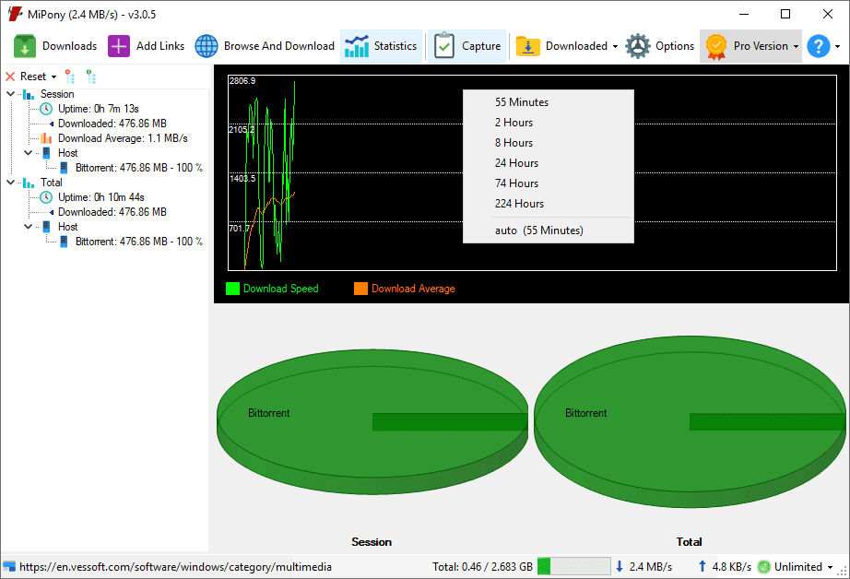
Task: Click the green Download Speed legend swatch
Action: click(232, 289)
